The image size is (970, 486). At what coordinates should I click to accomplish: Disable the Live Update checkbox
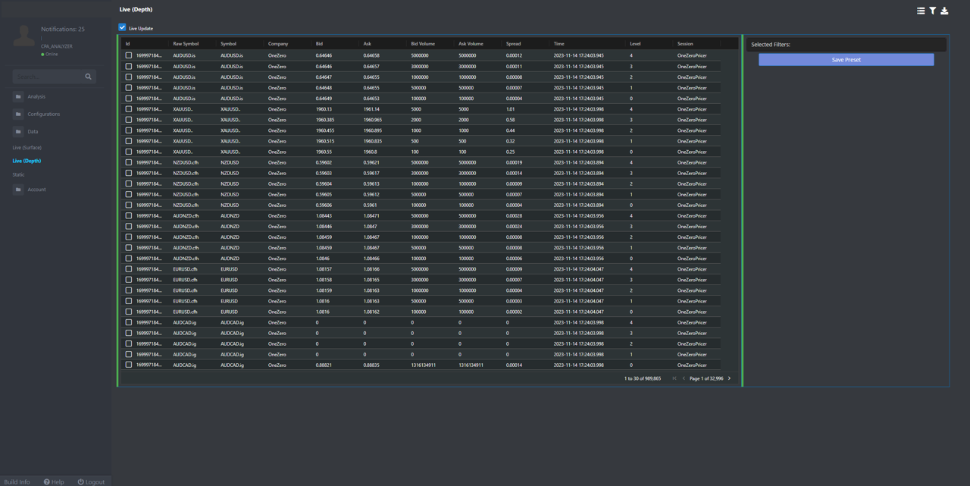click(x=122, y=28)
